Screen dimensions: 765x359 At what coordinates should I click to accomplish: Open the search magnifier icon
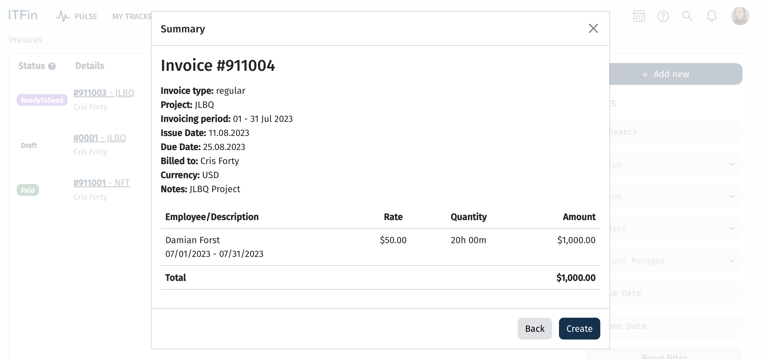[687, 16]
